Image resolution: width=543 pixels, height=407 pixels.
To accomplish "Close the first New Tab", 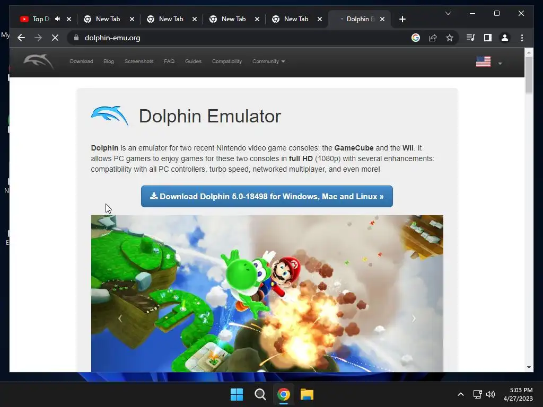I will (x=132, y=19).
